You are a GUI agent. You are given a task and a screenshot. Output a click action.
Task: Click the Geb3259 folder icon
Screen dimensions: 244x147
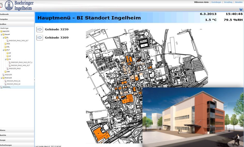coord(1,31)
